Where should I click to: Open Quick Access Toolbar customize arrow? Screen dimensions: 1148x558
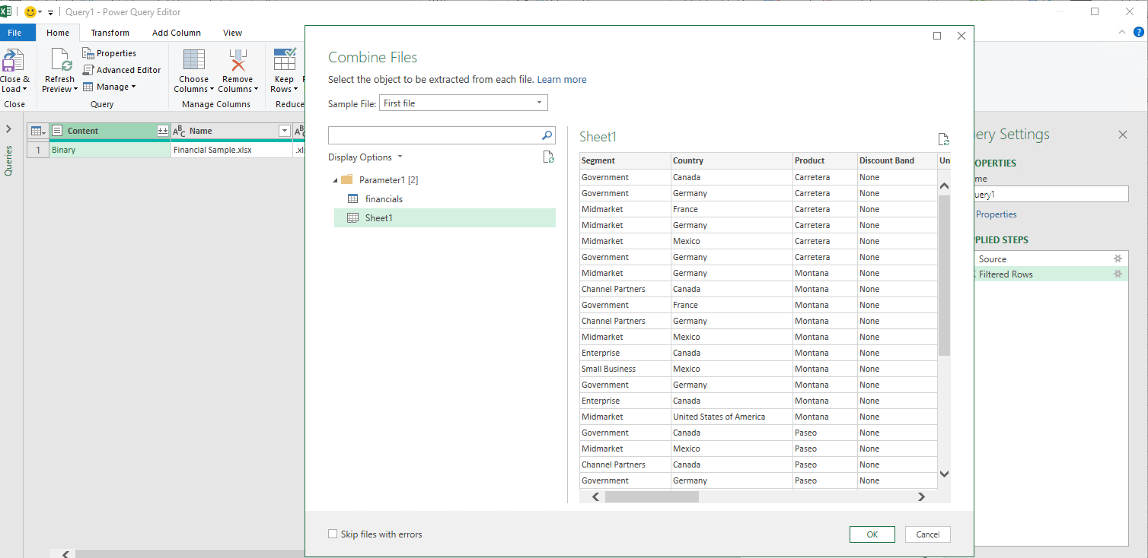click(x=51, y=13)
